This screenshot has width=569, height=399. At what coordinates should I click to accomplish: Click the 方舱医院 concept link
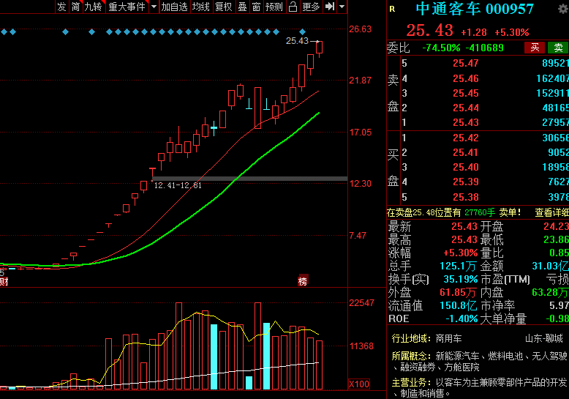(461, 368)
